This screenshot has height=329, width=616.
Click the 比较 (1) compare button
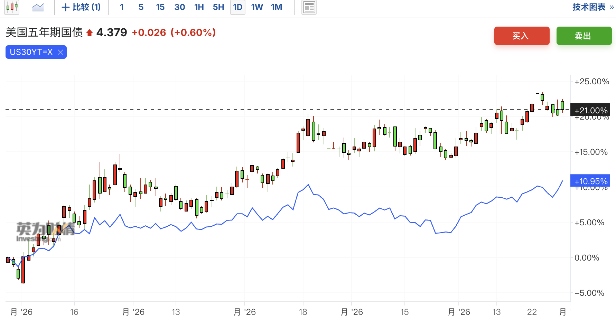81,7
